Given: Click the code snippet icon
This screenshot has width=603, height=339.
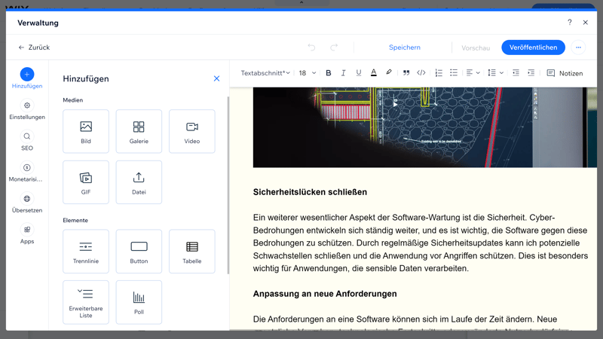Looking at the screenshot, I should click(421, 73).
